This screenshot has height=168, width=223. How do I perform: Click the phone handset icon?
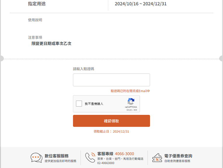point(90,157)
